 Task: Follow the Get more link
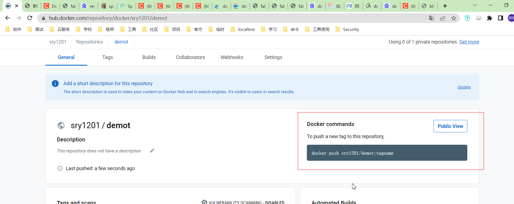point(469,42)
